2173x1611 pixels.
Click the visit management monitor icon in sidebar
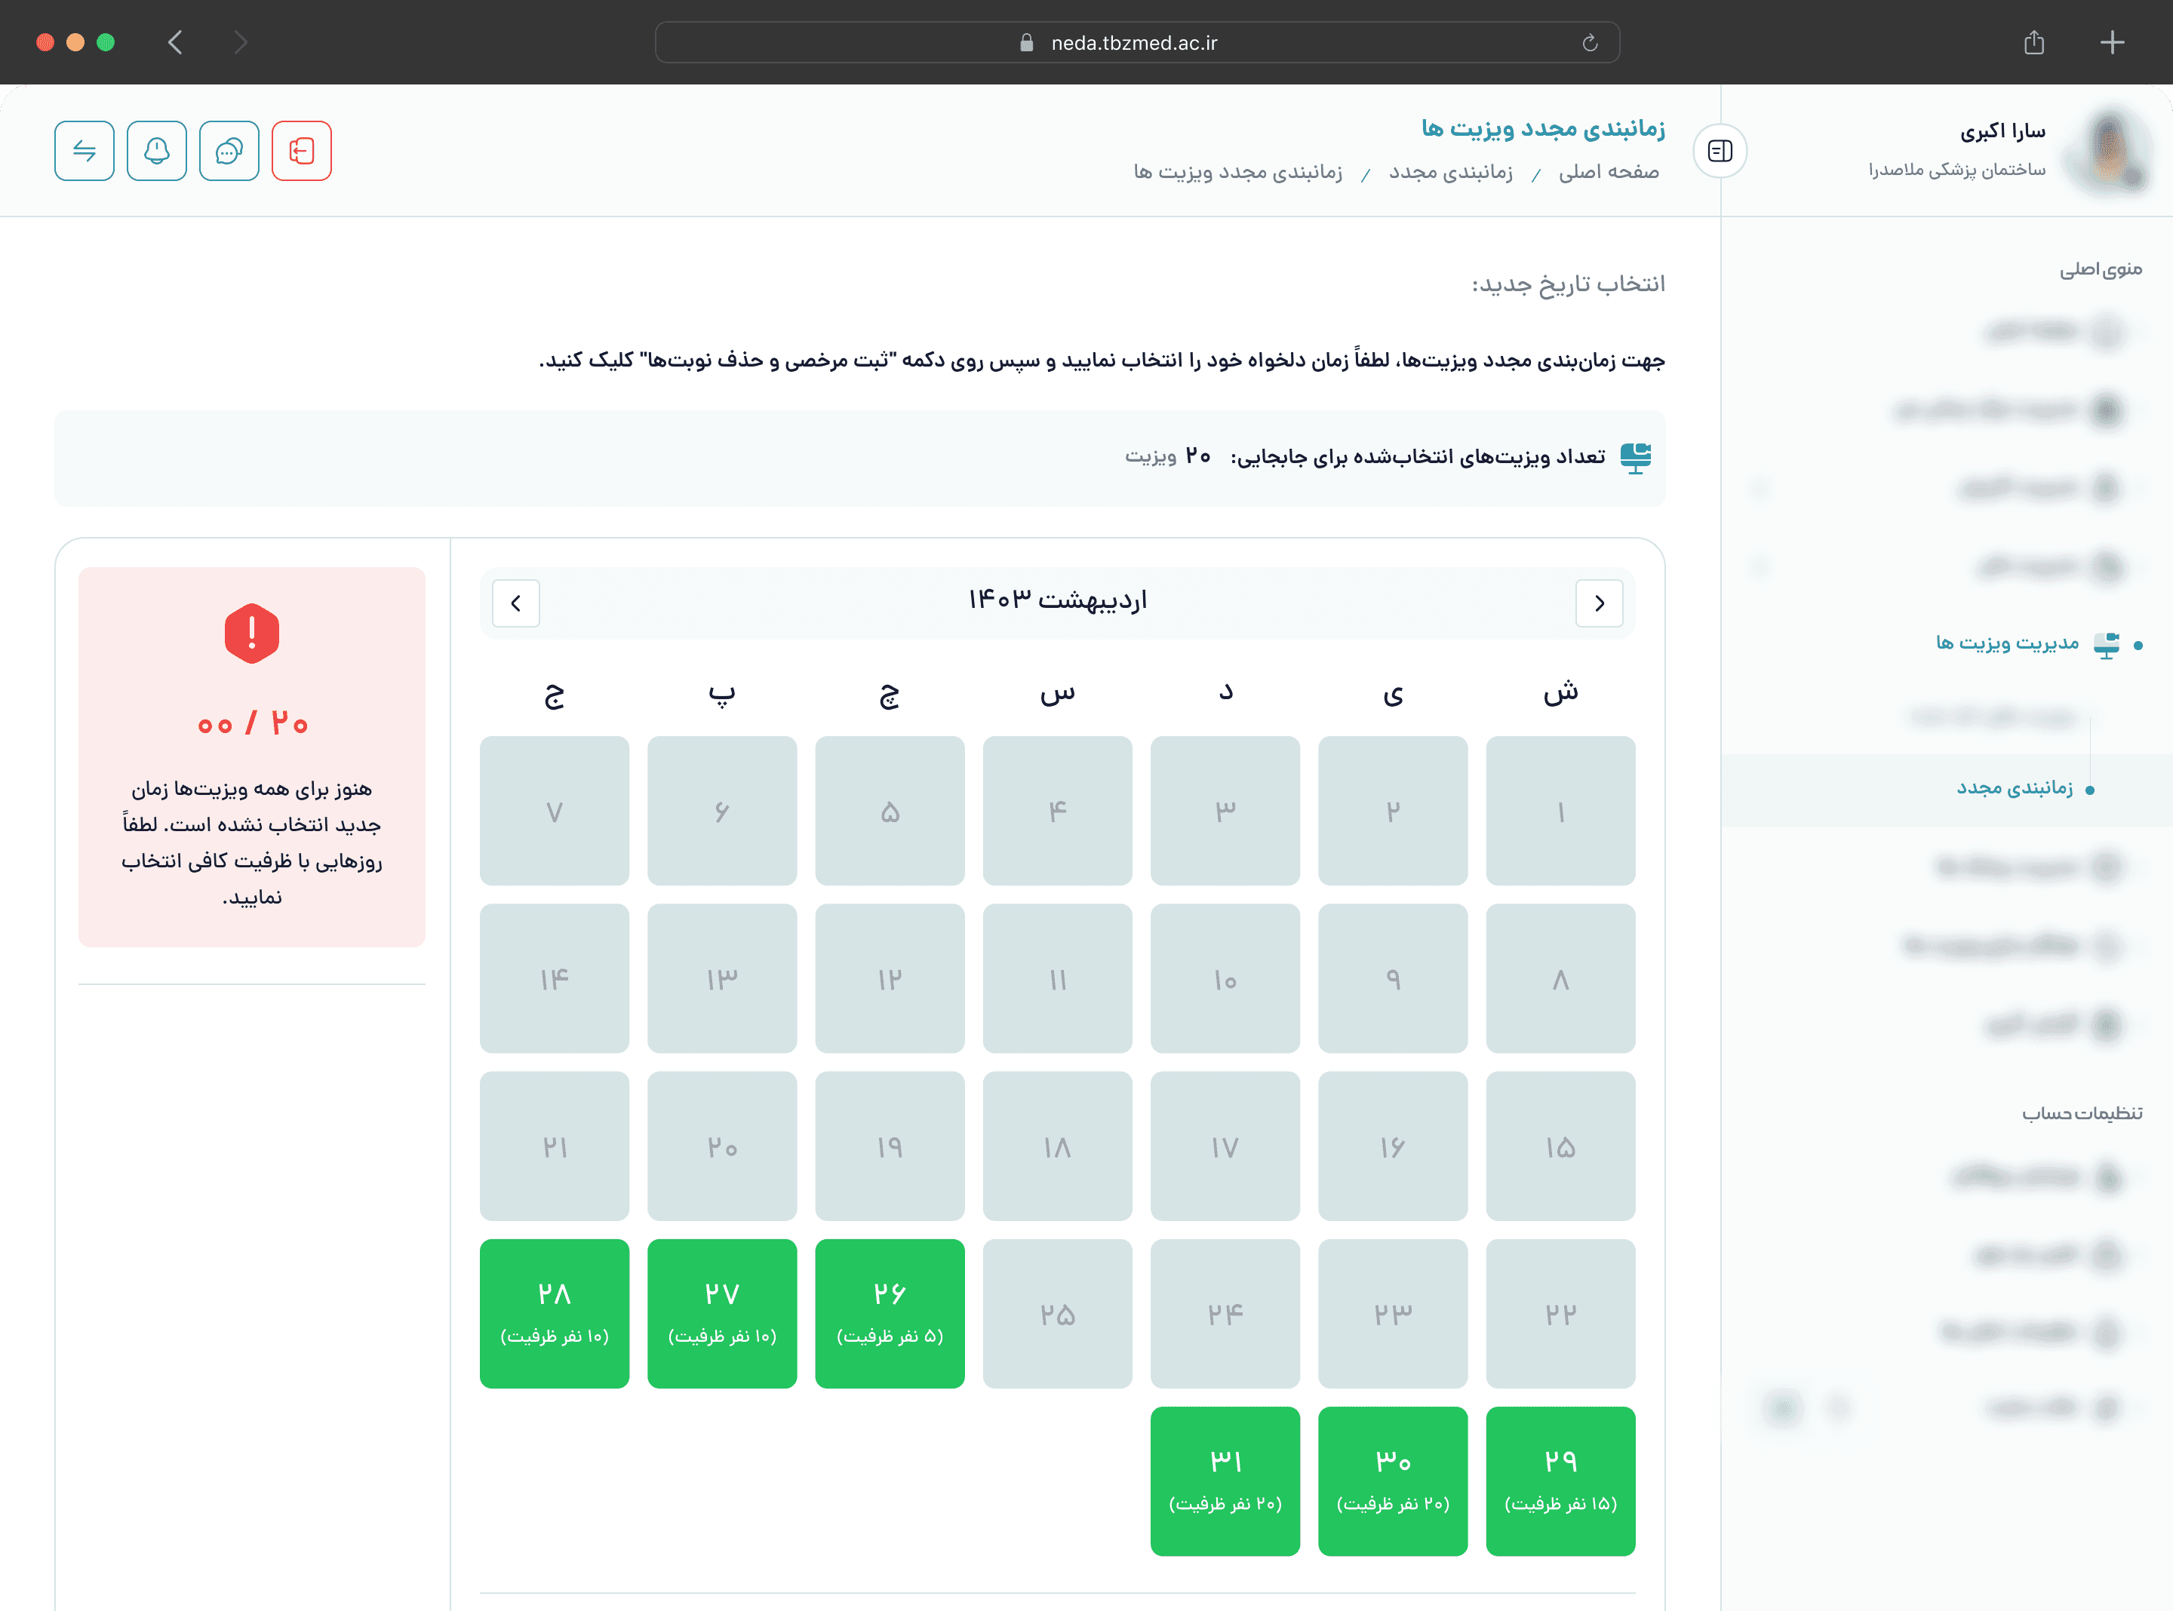[2107, 645]
